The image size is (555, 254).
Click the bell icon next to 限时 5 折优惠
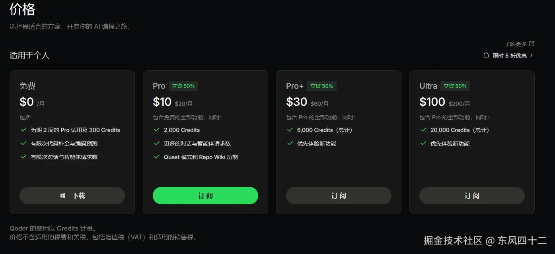coord(486,56)
